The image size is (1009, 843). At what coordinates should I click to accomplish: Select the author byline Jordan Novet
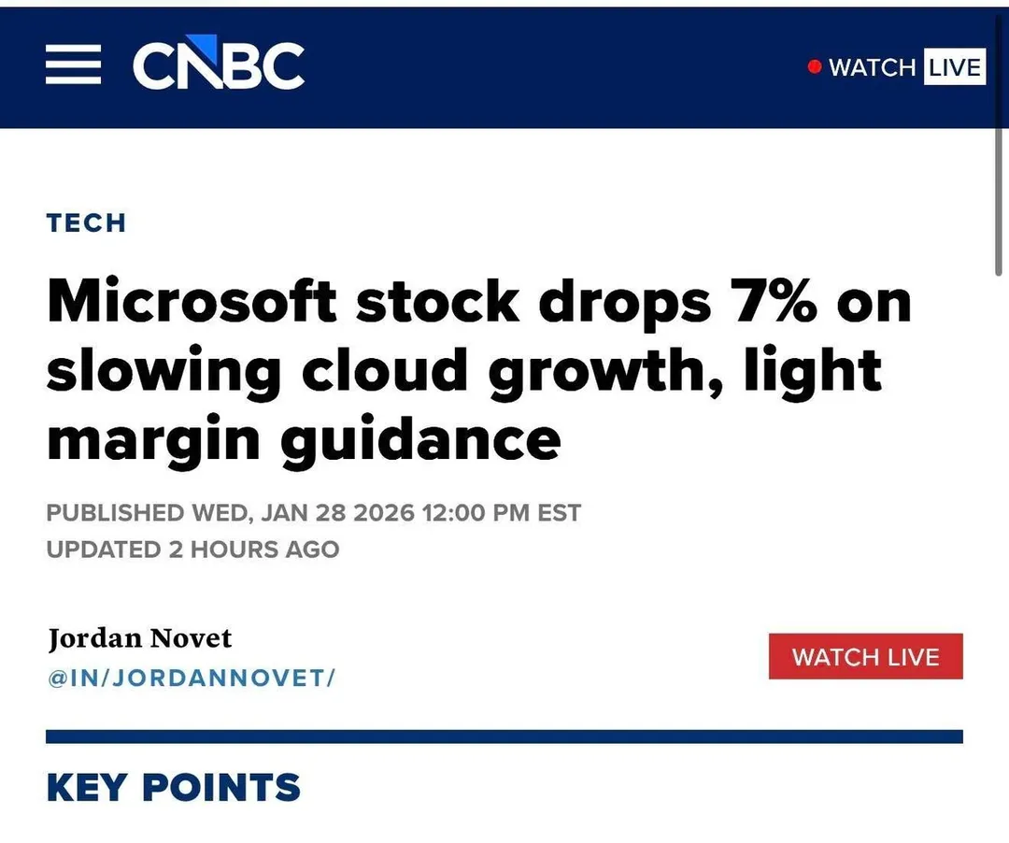point(139,638)
